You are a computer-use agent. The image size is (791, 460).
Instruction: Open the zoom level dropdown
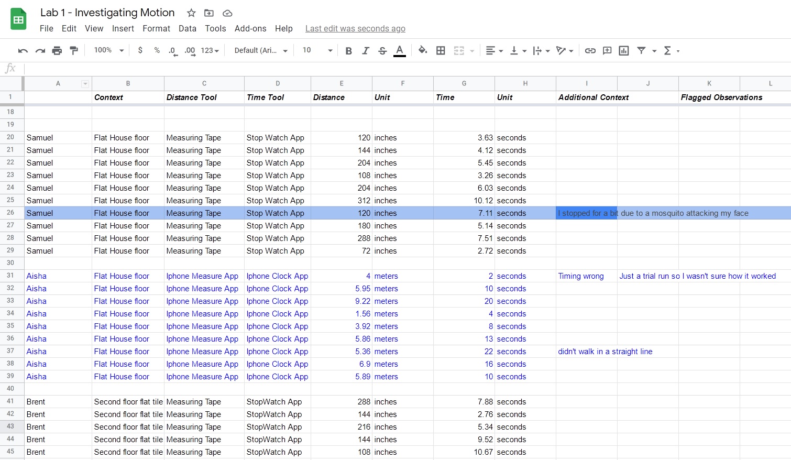point(108,50)
